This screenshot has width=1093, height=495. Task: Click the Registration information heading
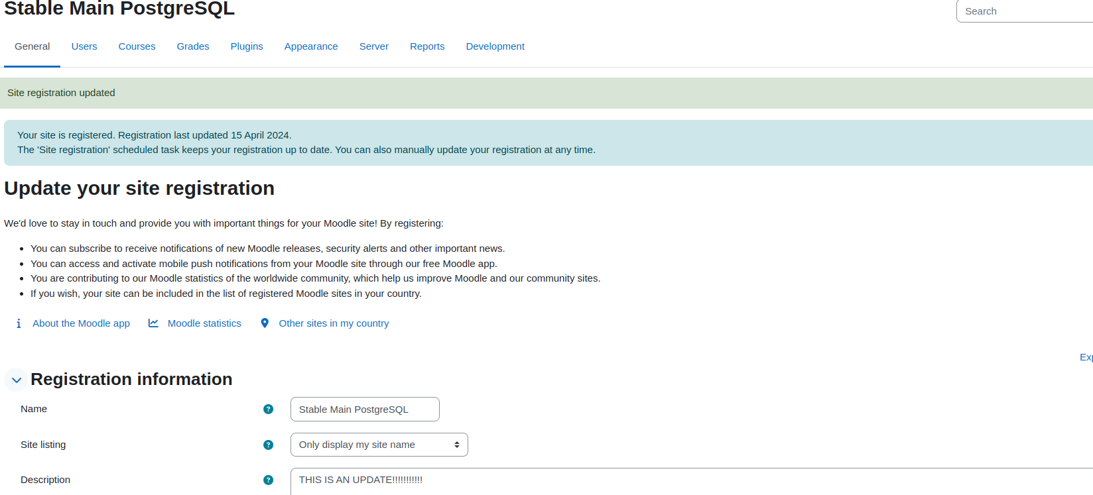(131, 379)
